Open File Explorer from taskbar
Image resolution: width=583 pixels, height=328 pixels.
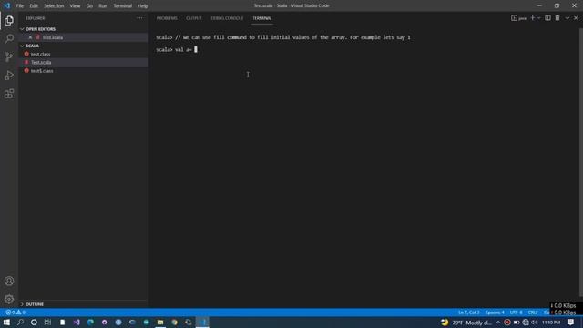pos(160,323)
